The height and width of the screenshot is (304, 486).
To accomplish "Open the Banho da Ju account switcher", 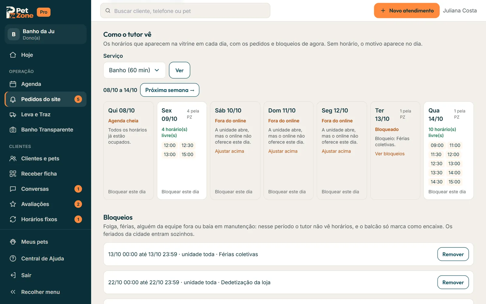I will 46,34.
